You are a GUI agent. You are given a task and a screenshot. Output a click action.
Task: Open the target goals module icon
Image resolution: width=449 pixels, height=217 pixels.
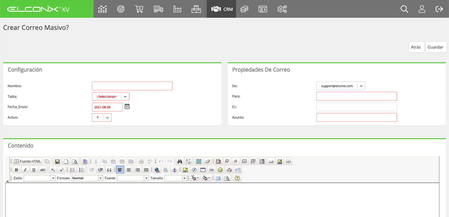(121, 9)
